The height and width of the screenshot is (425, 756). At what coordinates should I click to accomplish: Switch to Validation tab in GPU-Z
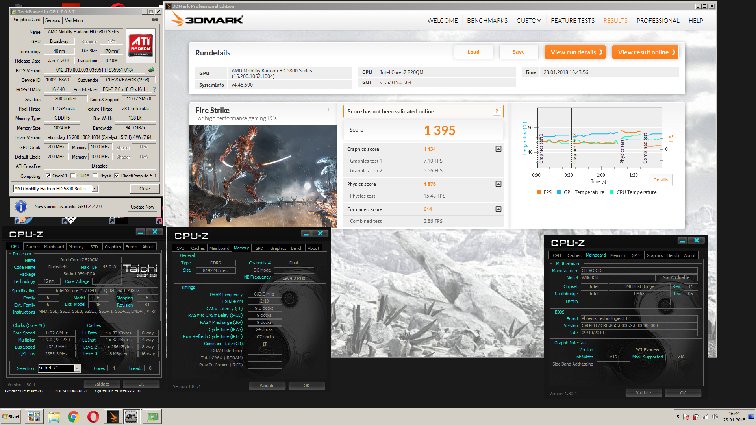pyautogui.click(x=74, y=20)
